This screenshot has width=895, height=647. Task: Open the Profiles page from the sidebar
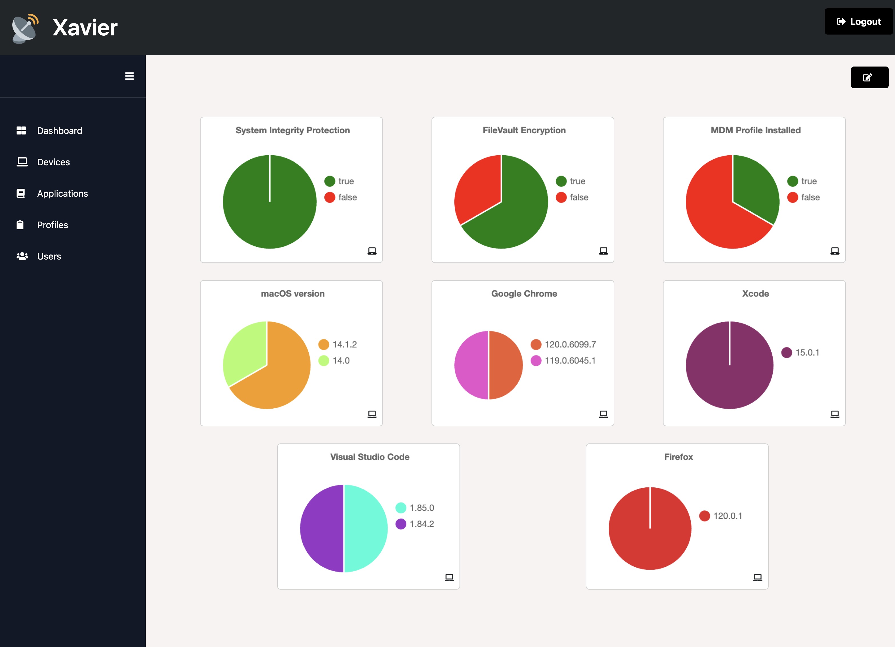coord(53,225)
